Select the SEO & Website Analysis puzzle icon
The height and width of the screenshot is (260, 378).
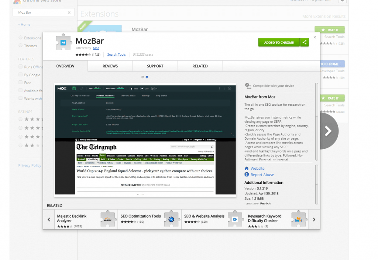[235, 219]
